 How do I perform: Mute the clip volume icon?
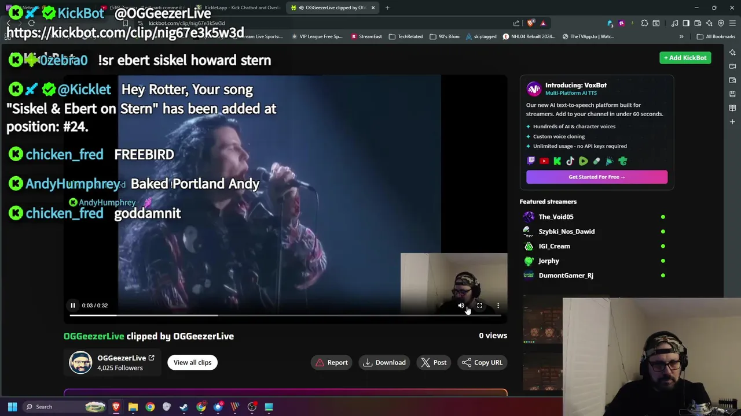[461, 305]
